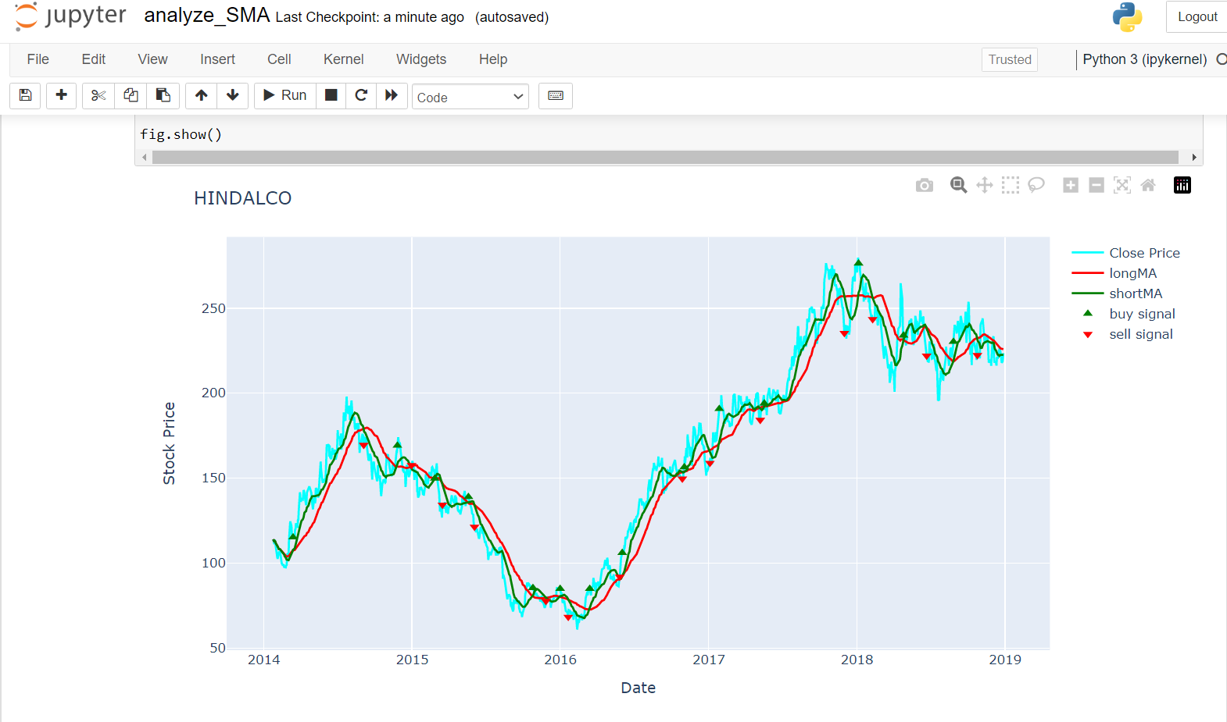This screenshot has height=722, width=1227.
Task: Click the Python 3 (ipykernel) kernel name
Action: 1144,59
